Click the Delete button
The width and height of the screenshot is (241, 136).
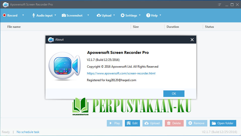click(174, 123)
